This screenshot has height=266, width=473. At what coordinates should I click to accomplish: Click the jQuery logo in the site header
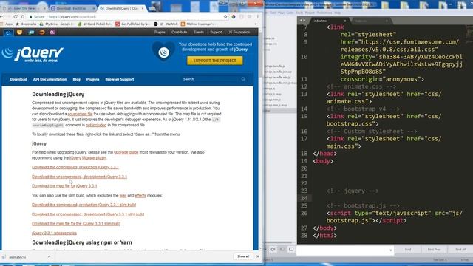(33, 54)
